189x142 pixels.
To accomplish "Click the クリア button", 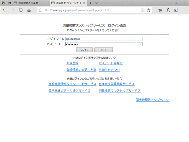I will 104,50.
